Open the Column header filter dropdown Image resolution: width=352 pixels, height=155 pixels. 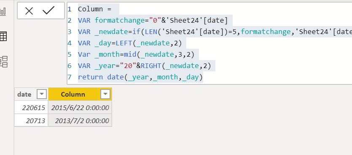(105, 95)
